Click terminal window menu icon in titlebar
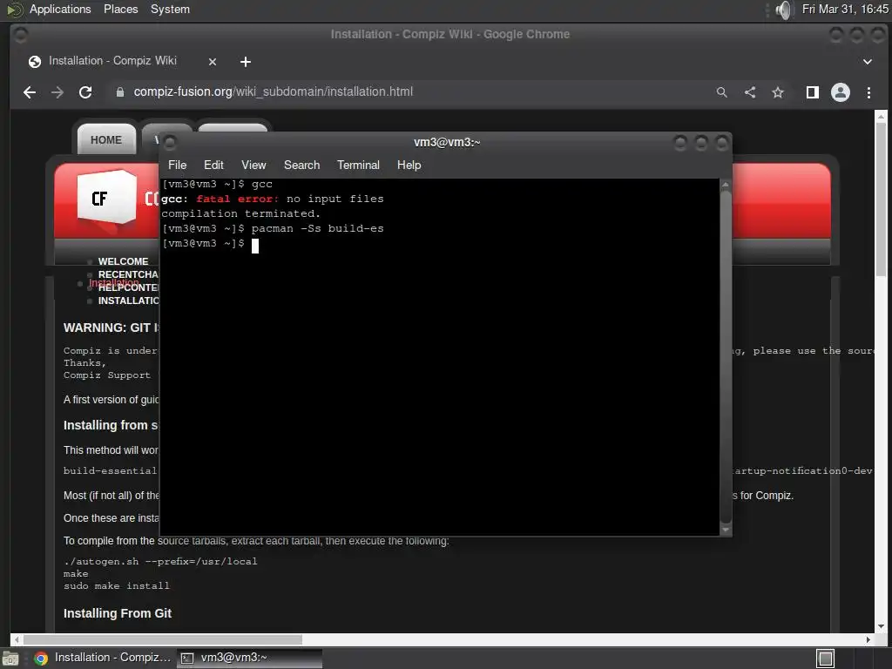This screenshot has height=669, width=892. tap(170, 142)
